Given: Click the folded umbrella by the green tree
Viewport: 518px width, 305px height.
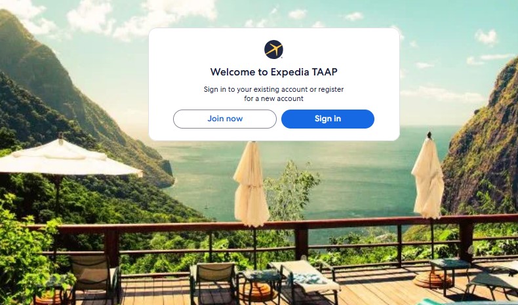Looking at the screenshot, I should tap(251, 185).
